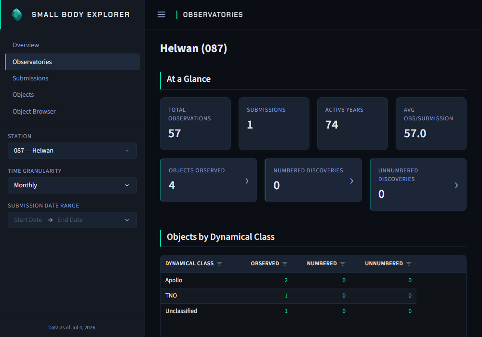The image size is (482, 337).
Task: Click the Small Body Explorer gem logo
Action: click(x=17, y=14)
